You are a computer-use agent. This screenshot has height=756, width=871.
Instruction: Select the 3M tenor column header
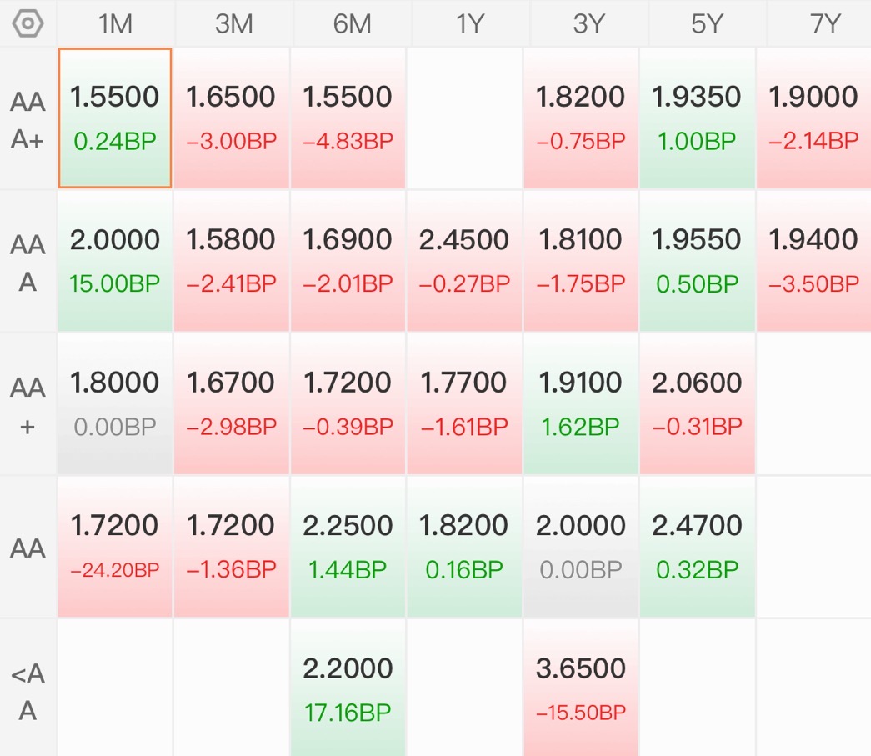[x=234, y=23]
